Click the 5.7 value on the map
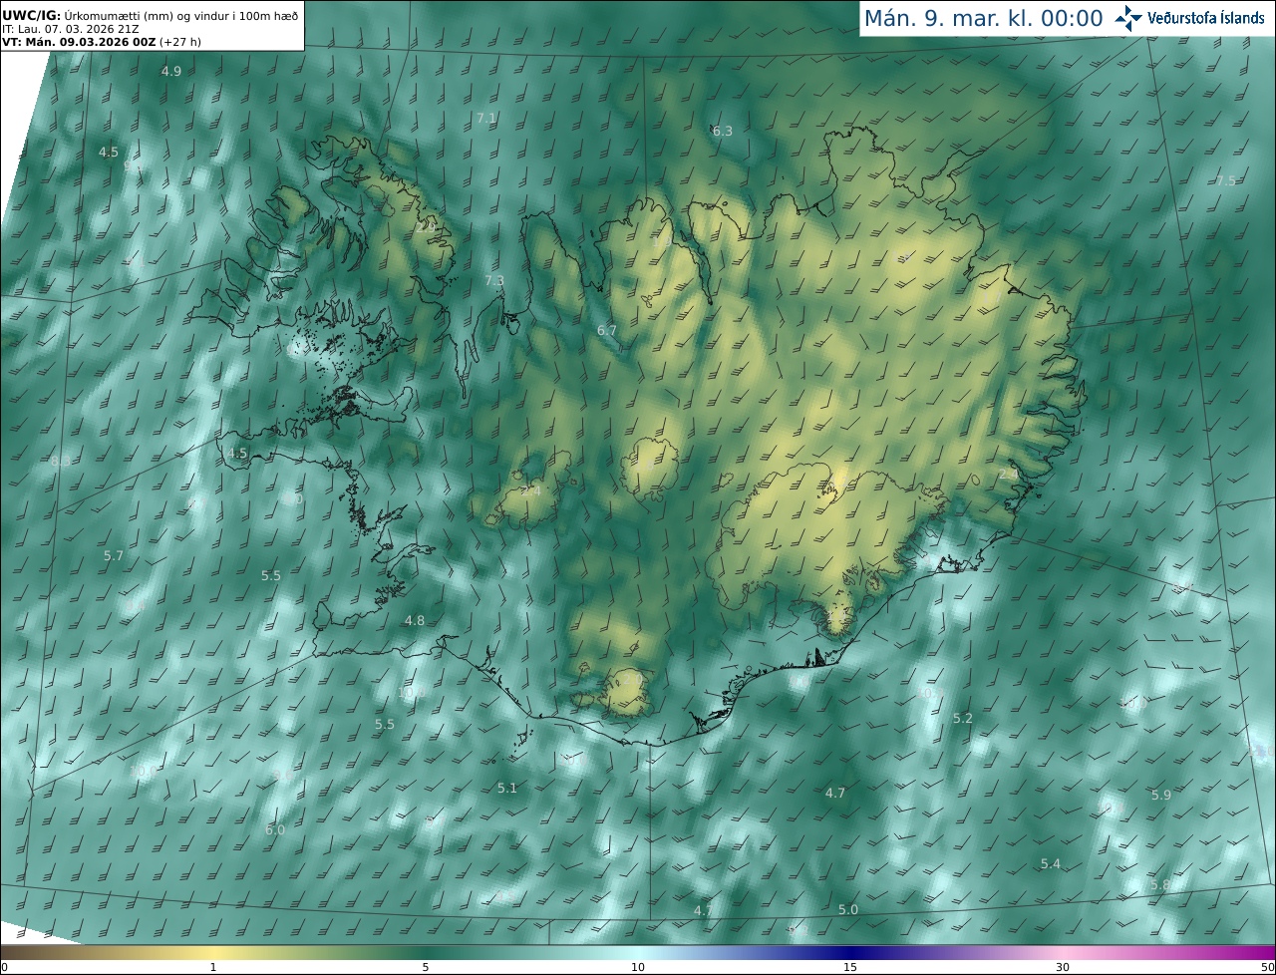The height and width of the screenshot is (975, 1276). pyautogui.click(x=114, y=555)
